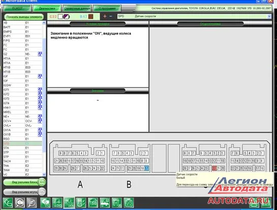Select the BATT row in signal list
This screenshot has width=277, height=210.
click(22, 27)
